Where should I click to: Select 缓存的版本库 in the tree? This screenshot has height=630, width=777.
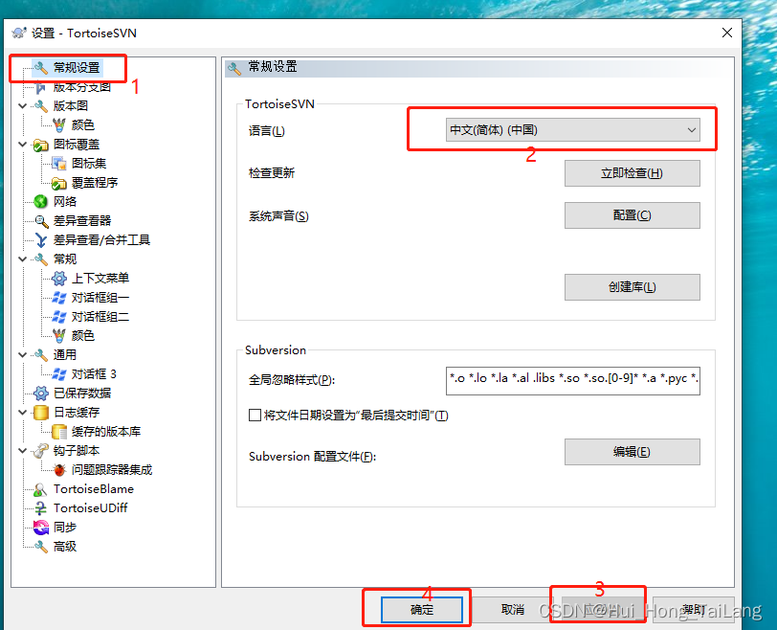tap(106, 432)
